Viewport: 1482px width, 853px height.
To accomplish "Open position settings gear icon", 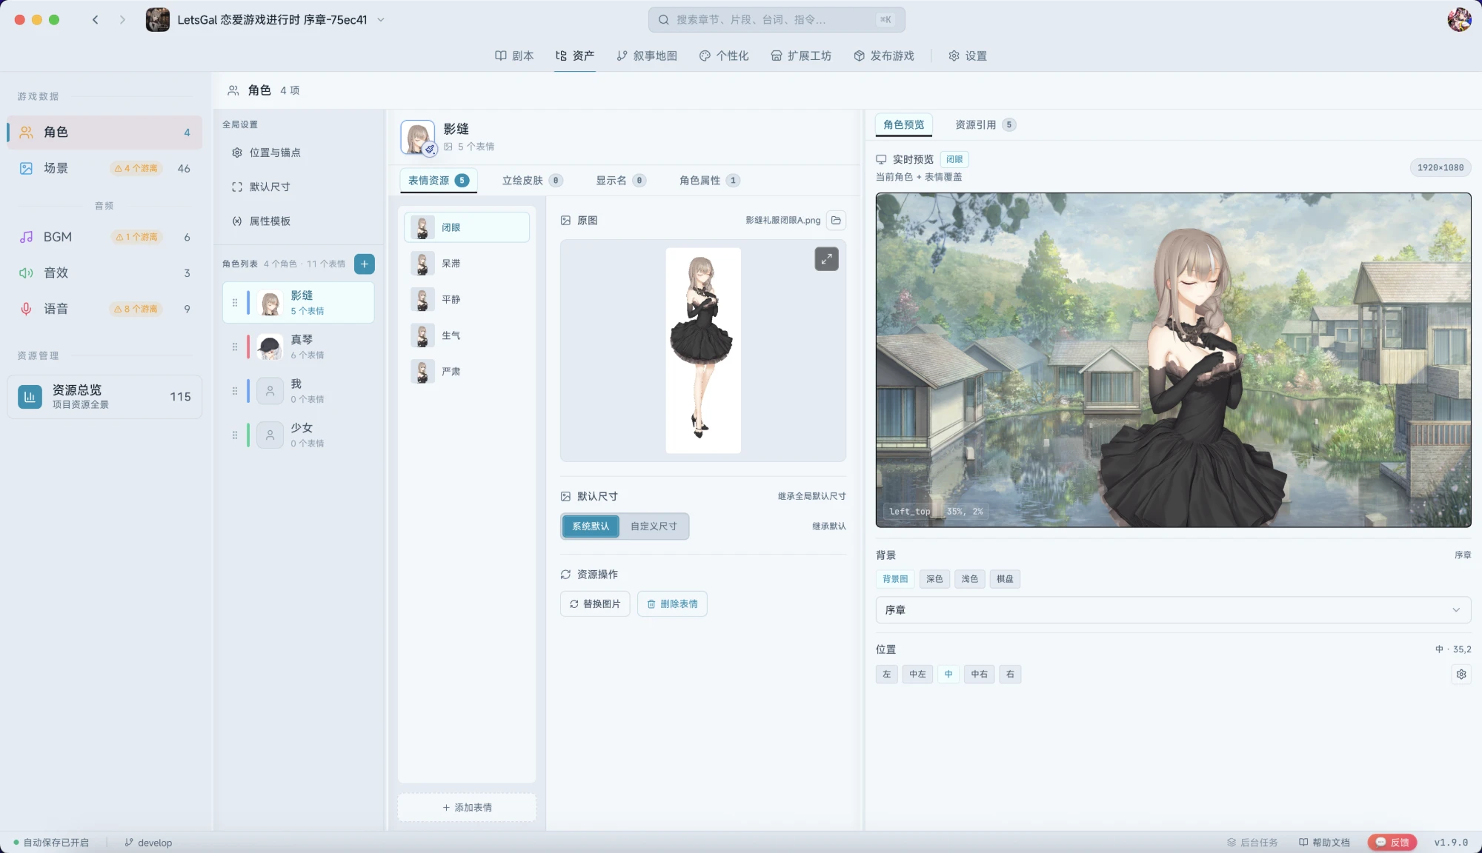I will pos(1461,675).
